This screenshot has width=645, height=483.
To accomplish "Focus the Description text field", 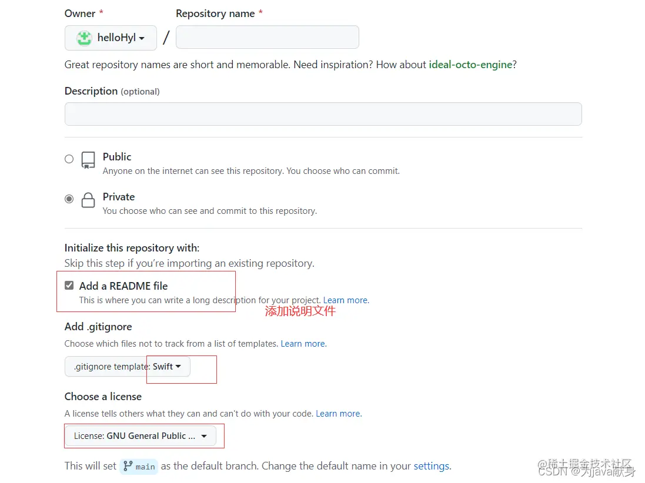I will point(323,114).
